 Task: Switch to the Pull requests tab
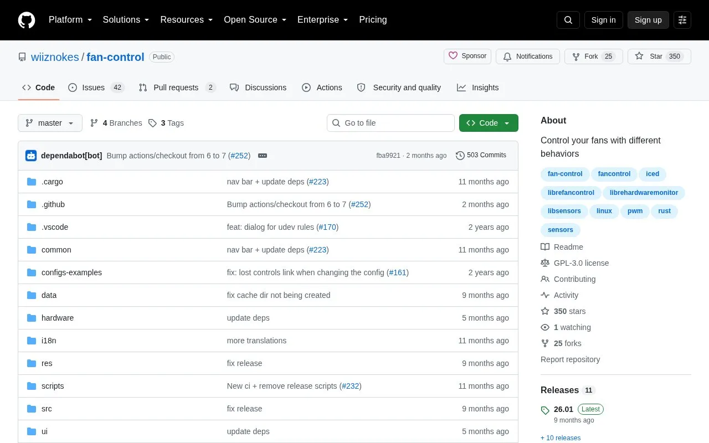[x=177, y=87]
